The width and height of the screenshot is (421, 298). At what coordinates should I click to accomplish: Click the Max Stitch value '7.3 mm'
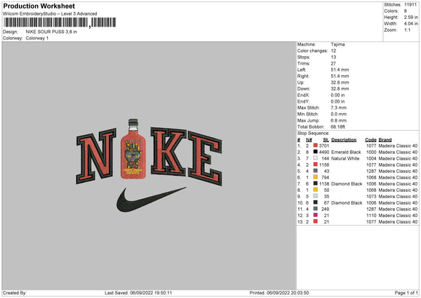[339, 108]
